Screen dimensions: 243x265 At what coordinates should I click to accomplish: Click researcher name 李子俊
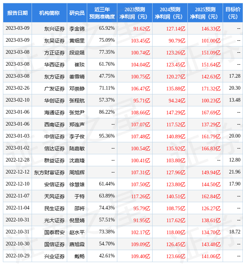click(x=77, y=136)
